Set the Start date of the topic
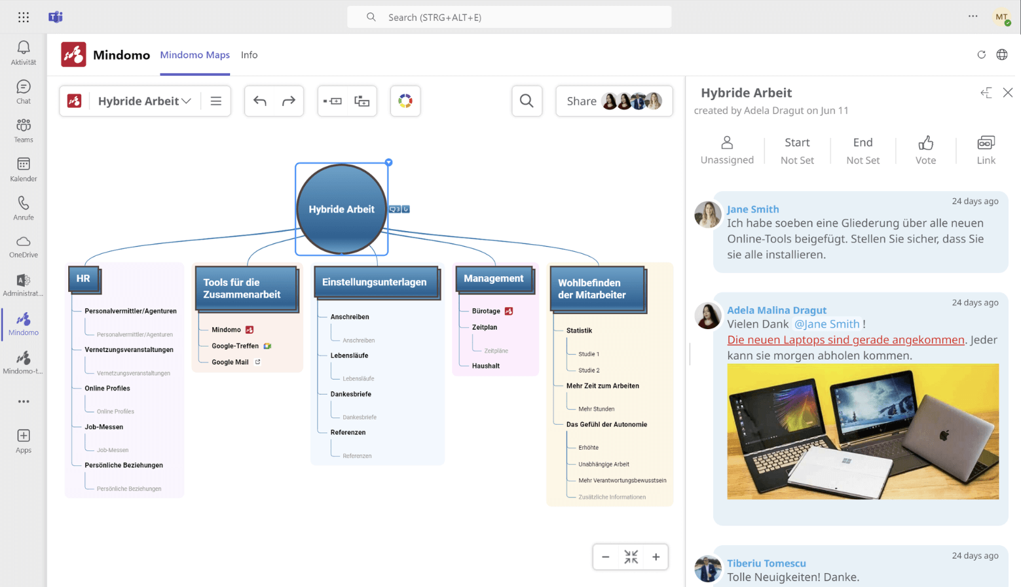This screenshot has width=1021, height=587. point(797,150)
